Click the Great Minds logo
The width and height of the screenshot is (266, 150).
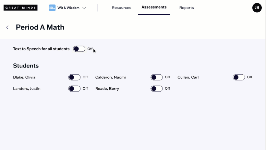[20, 8]
